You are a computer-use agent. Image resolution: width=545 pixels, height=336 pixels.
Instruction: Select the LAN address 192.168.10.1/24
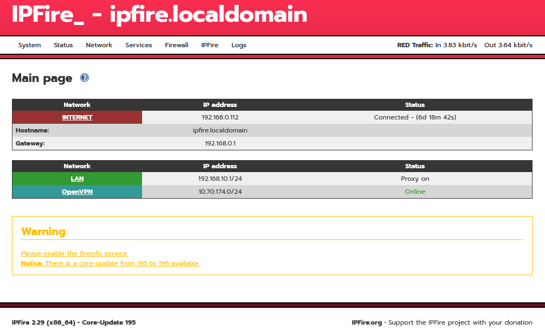pyautogui.click(x=220, y=179)
